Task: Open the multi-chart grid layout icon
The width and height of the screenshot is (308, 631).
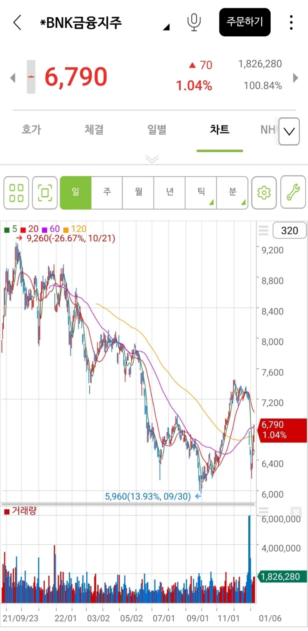Action: (x=16, y=193)
